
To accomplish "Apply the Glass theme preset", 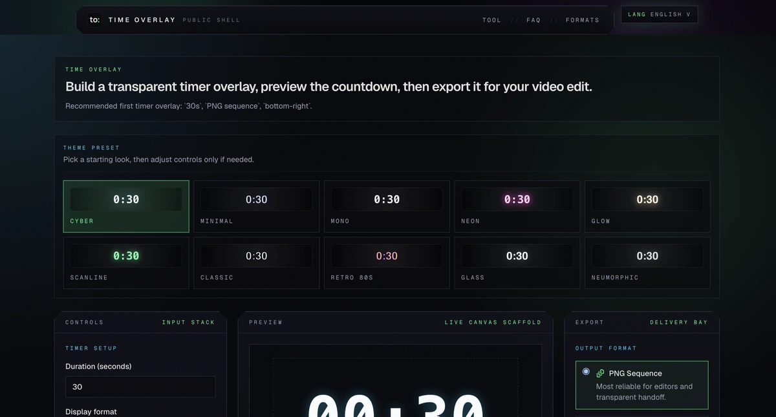I will tap(517, 263).
